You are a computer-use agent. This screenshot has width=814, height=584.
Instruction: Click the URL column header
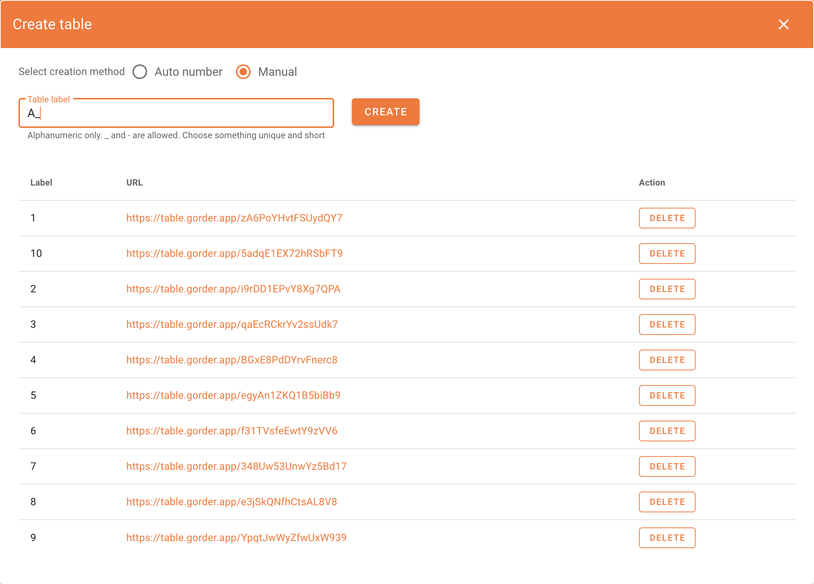pos(134,183)
